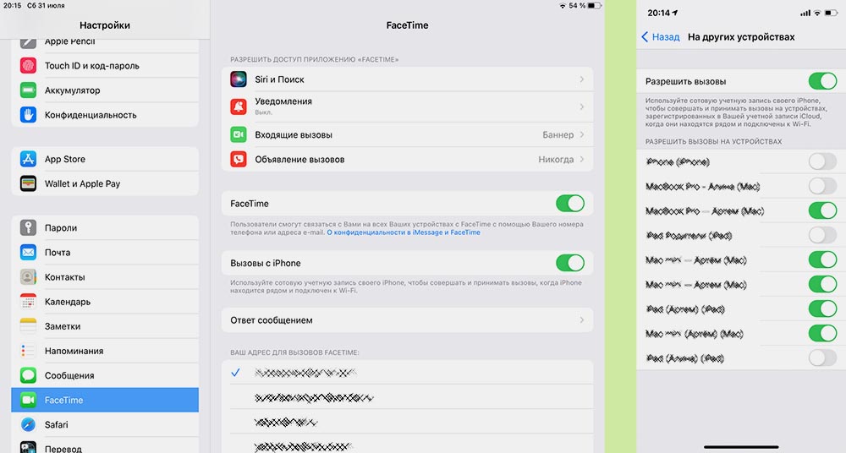Screen dimensions: 846x453
Task: Open Конфиденциальность settings in sidebar
Action: point(105,115)
